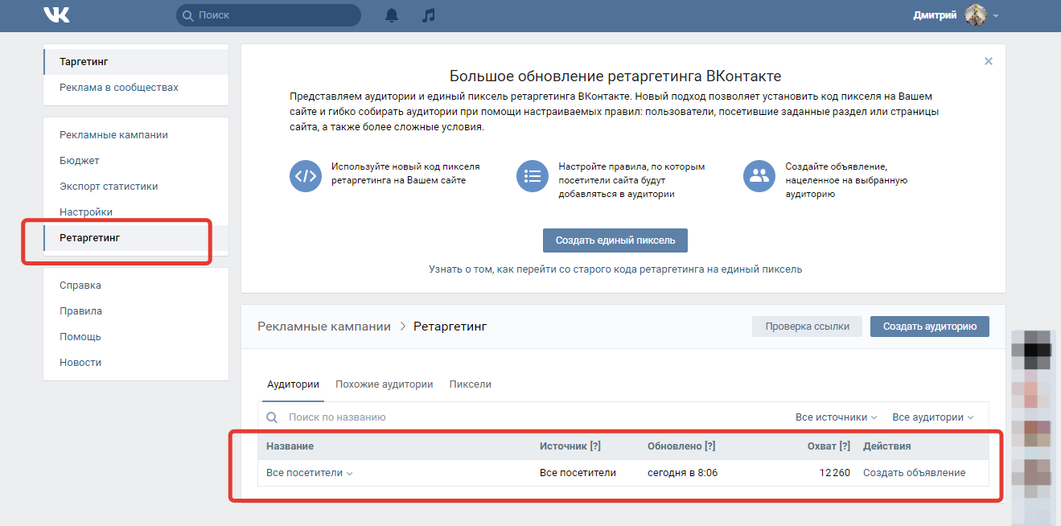1061x526 pixels.
Task: Click the Название column header
Action: tap(290, 446)
